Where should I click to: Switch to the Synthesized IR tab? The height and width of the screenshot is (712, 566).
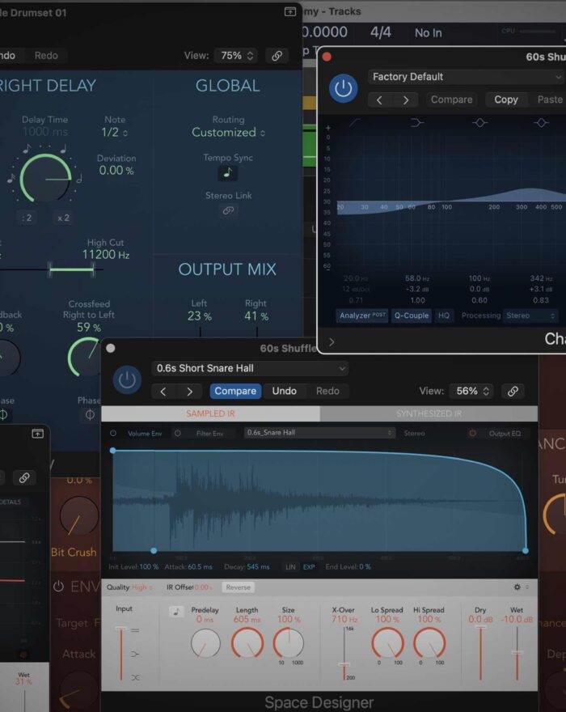429,413
